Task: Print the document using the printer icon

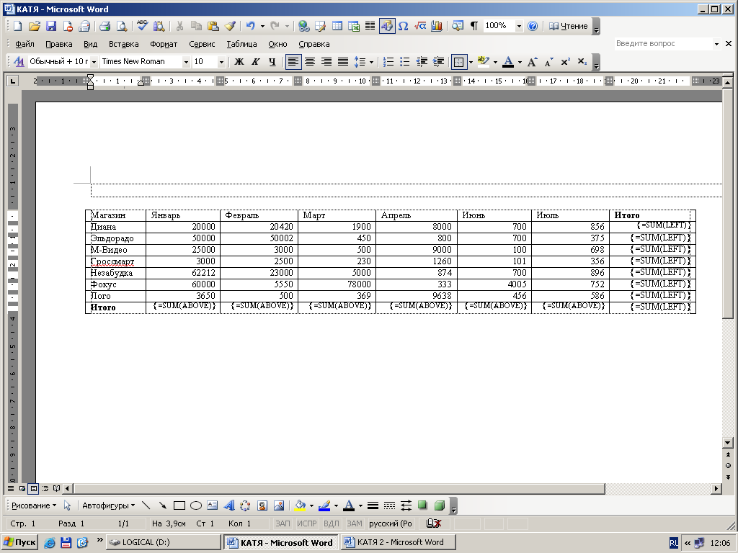Action: [105, 27]
